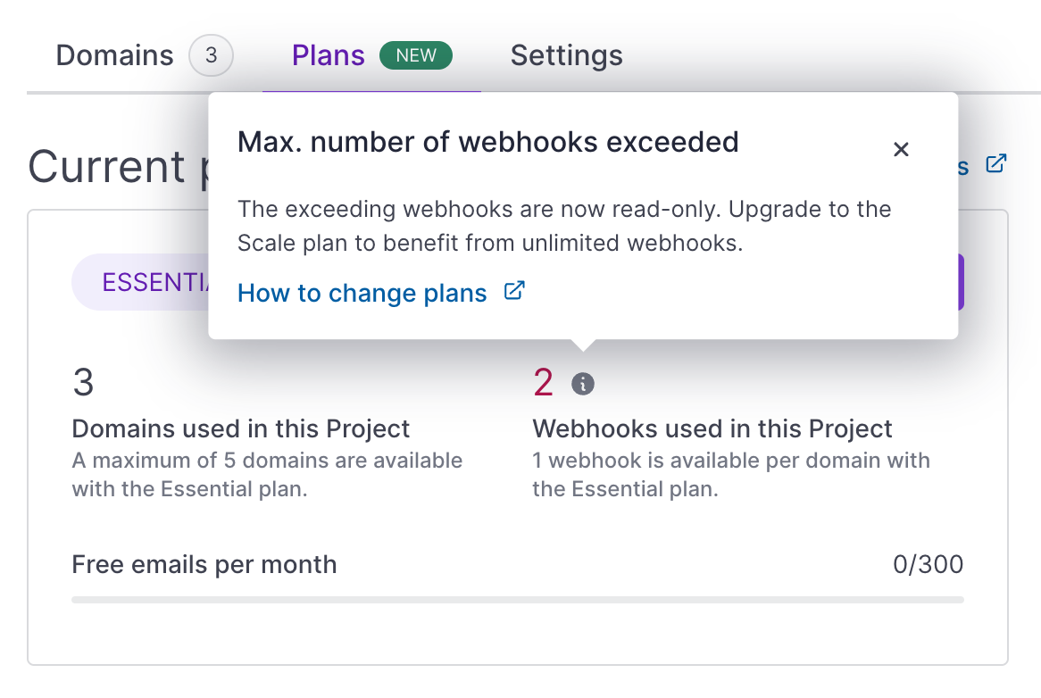Click the Free emails per month label
The width and height of the screenshot is (1041, 698).
[x=204, y=563]
